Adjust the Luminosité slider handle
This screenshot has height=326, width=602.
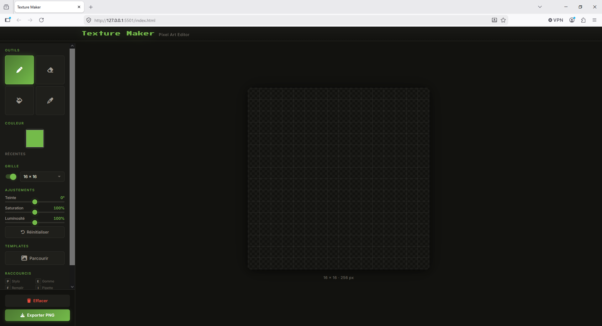click(35, 223)
